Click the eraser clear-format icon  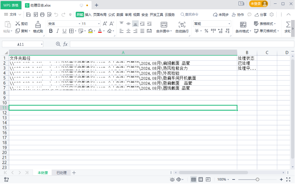point(109,31)
